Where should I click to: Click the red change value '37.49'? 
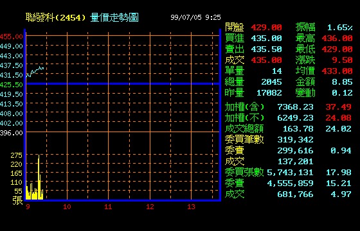coord(338,107)
